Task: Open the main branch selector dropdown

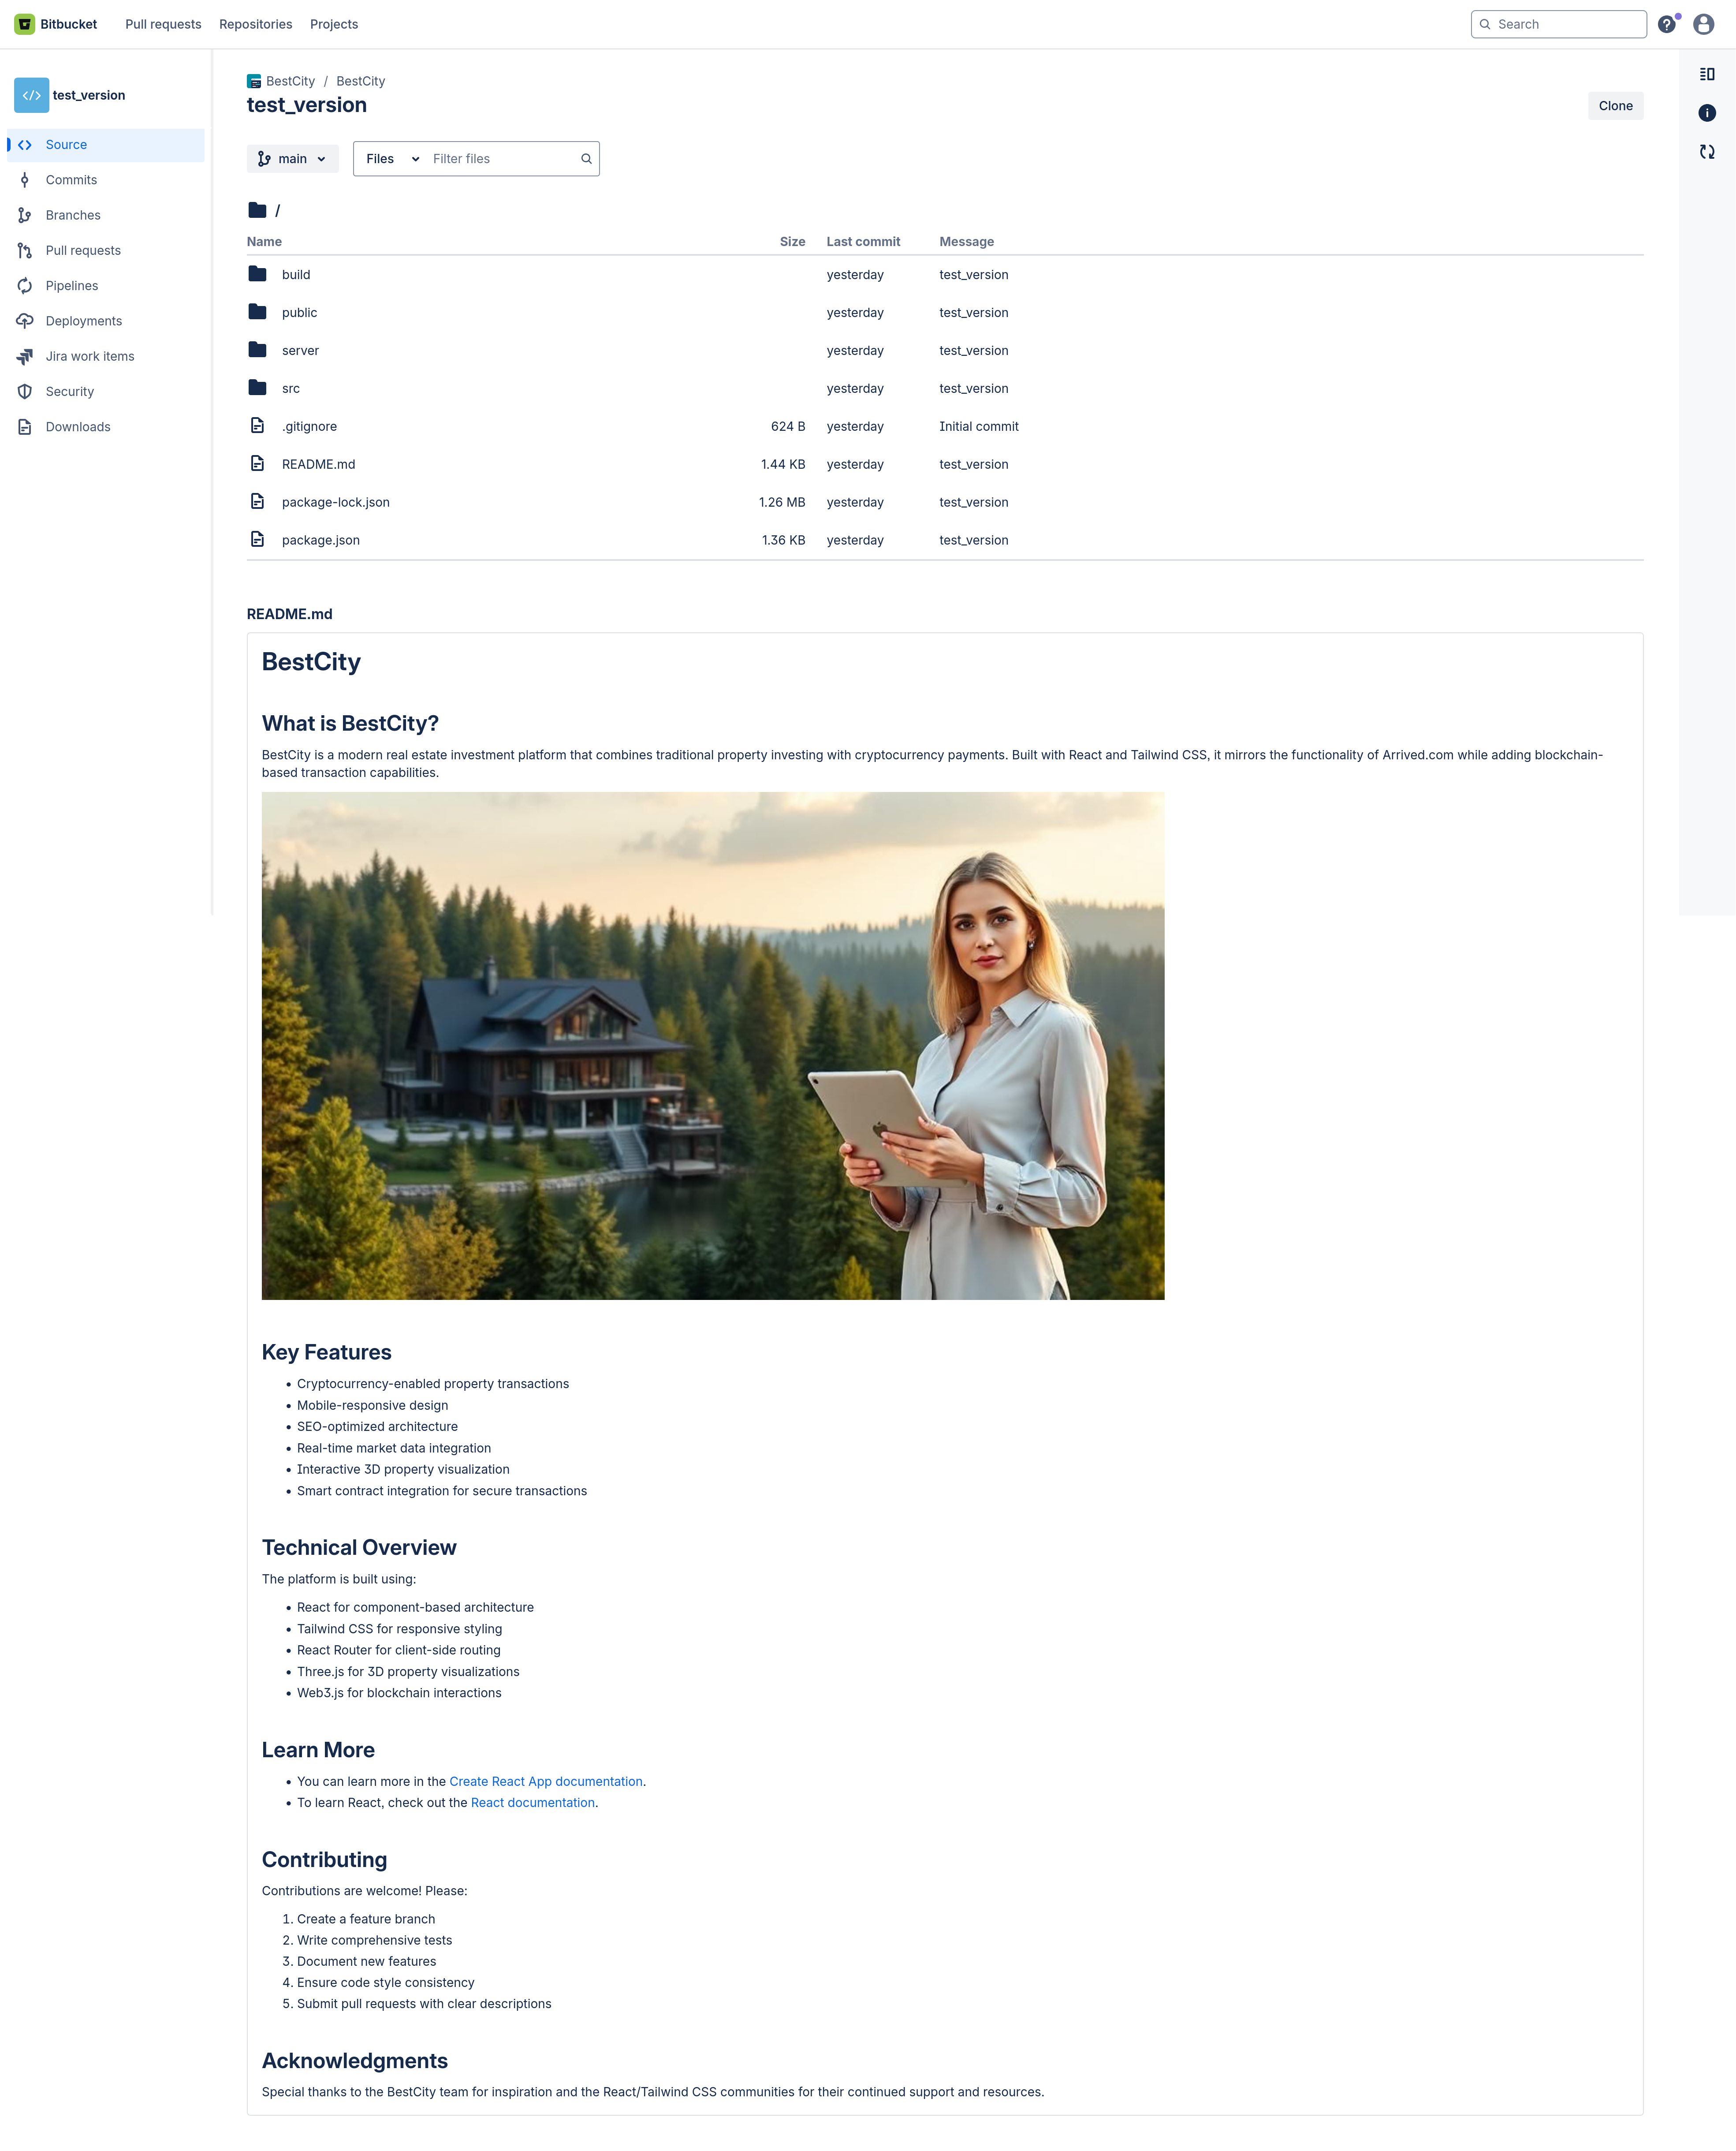Action: [x=292, y=158]
